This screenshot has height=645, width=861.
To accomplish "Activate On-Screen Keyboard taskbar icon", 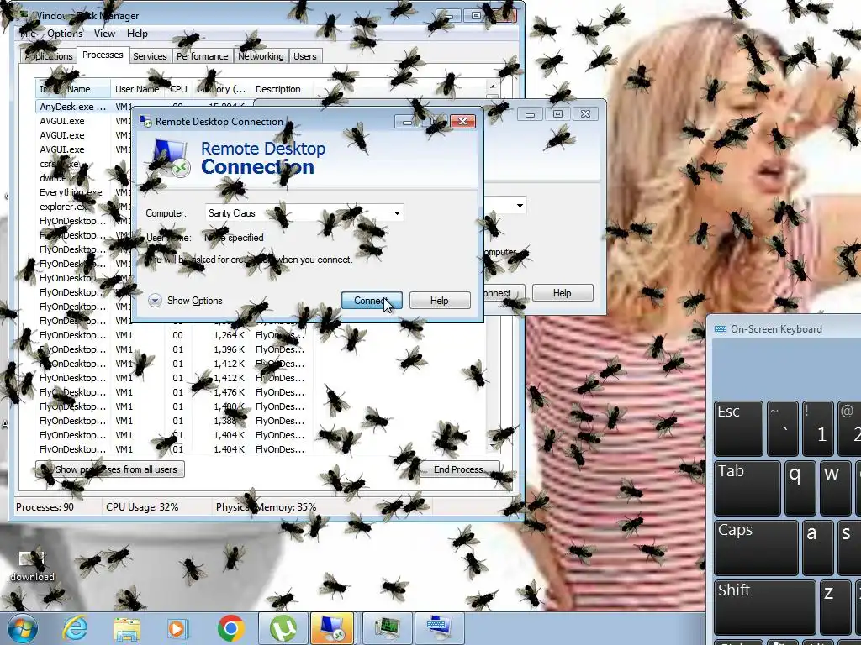I will point(439,628).
